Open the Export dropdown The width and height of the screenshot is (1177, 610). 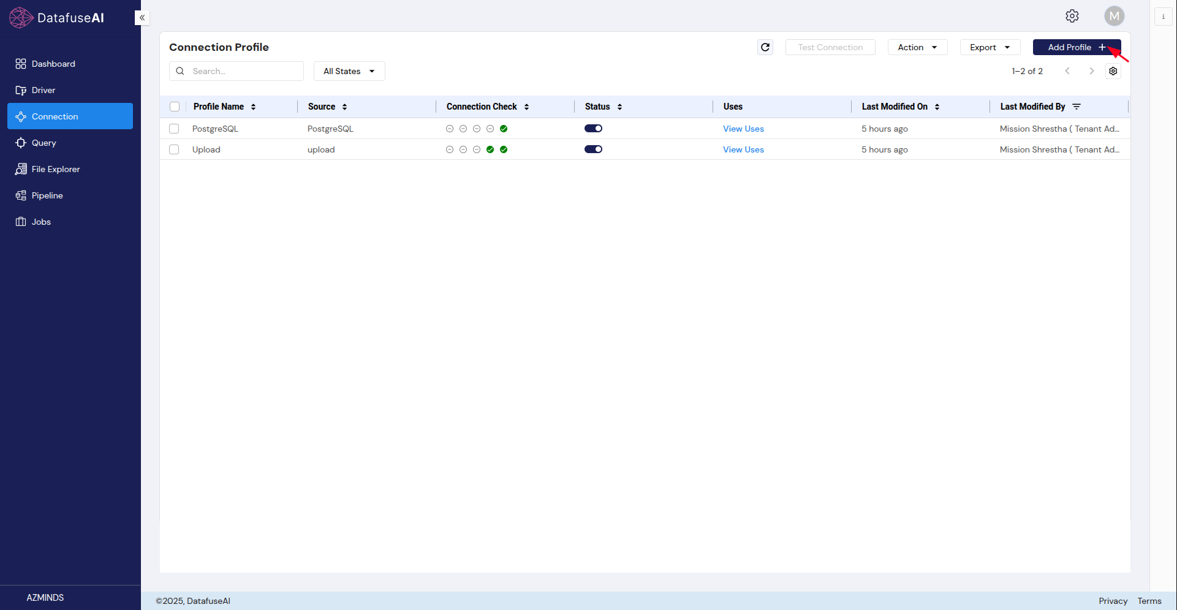989,47
